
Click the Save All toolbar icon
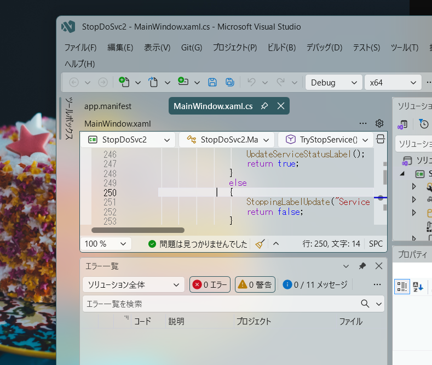coord(230,82)
